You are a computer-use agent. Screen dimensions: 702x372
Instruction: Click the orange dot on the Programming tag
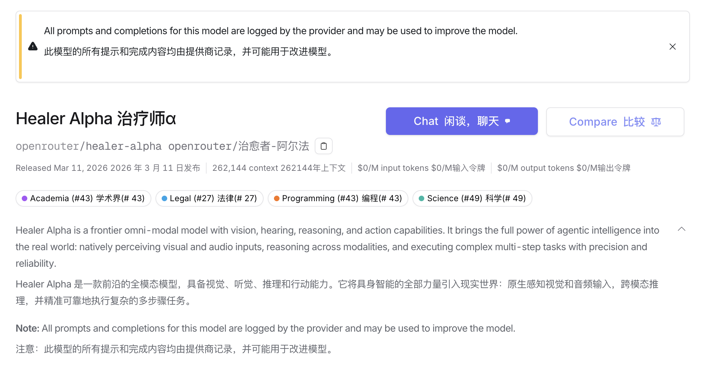[277, 198]
